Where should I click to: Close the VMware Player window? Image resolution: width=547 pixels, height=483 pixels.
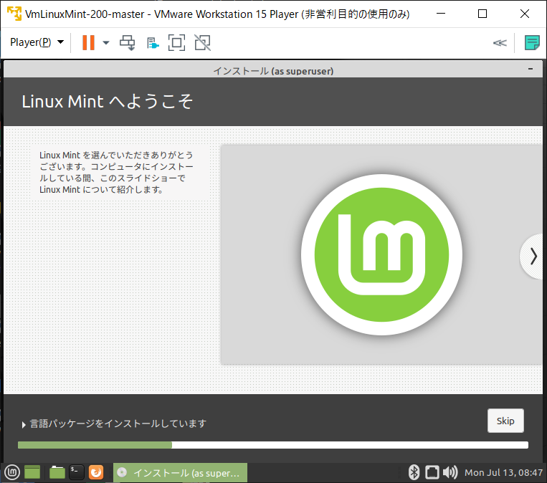click(524, 14)
